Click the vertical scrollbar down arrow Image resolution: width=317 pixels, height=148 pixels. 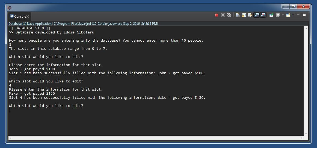tap(306, 134)
